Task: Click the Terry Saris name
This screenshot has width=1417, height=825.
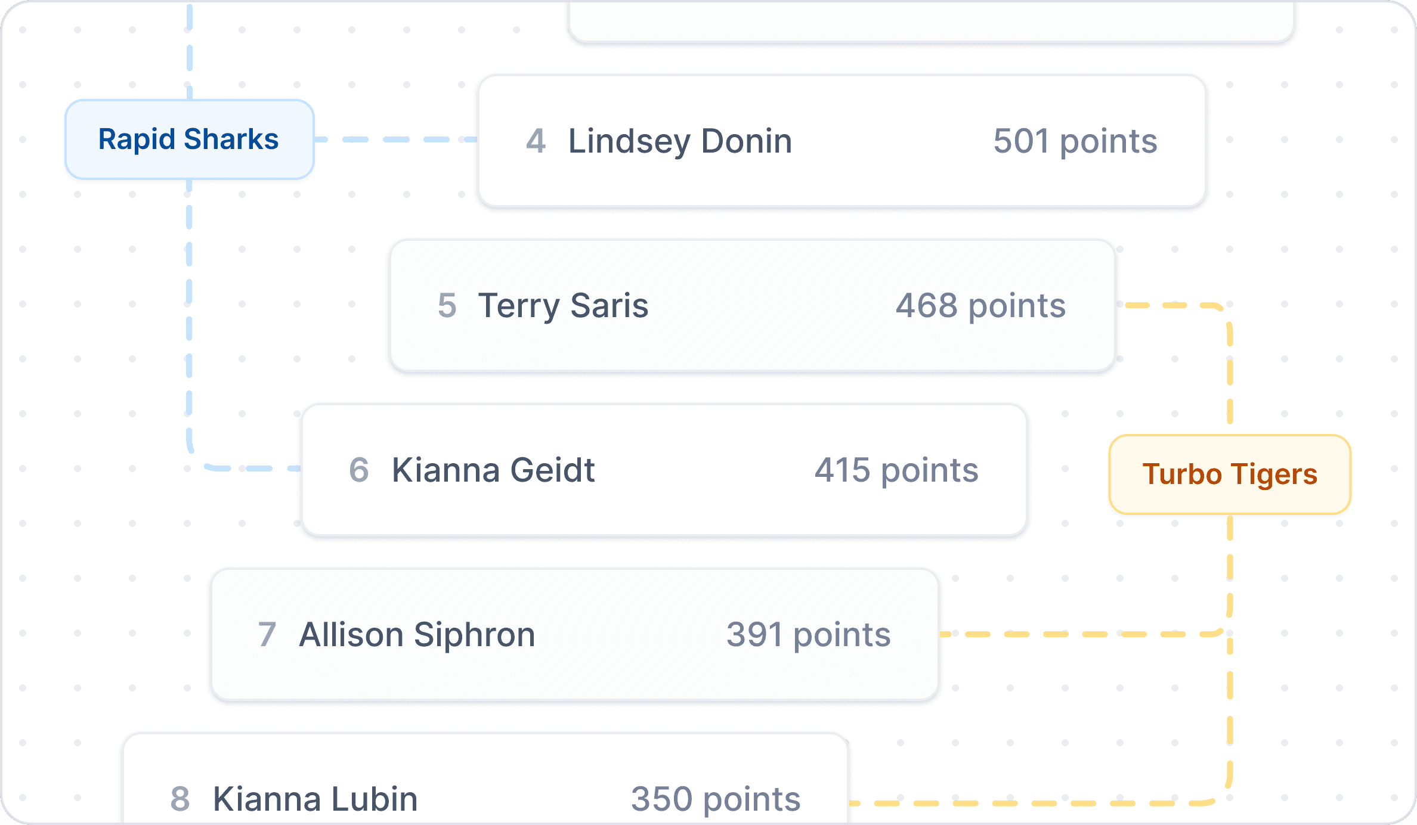Action: coord(563,306)
